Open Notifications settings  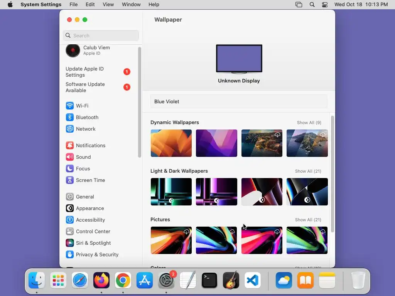pos(86,145)
